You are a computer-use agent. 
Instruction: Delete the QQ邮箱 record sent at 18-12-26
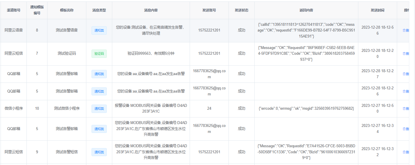[x=406, y=91]
